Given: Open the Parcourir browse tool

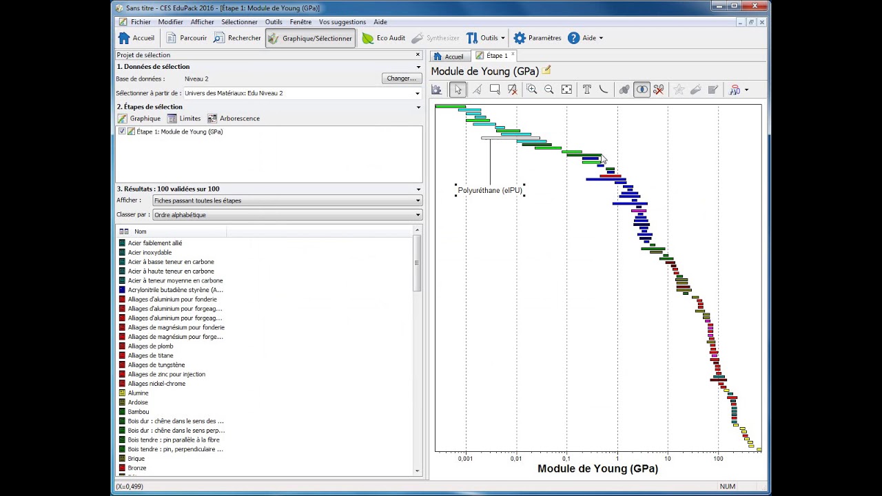Looking at the screenshot, I should point(186,38).
